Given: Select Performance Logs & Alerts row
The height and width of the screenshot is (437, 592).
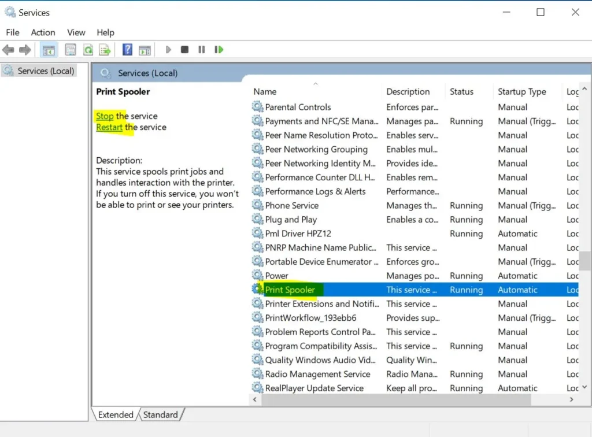Looking at the screenshot, I should tap(415, 191).
